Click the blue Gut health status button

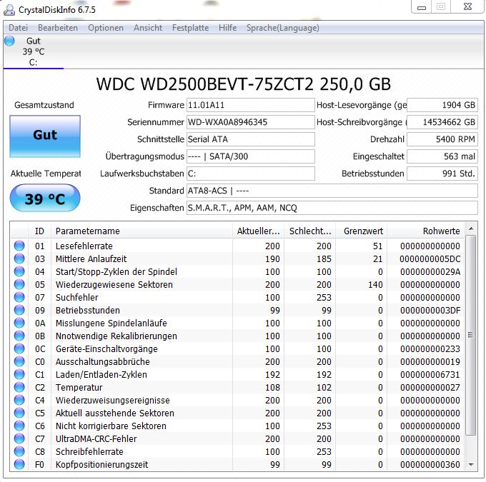click(45, 136)
